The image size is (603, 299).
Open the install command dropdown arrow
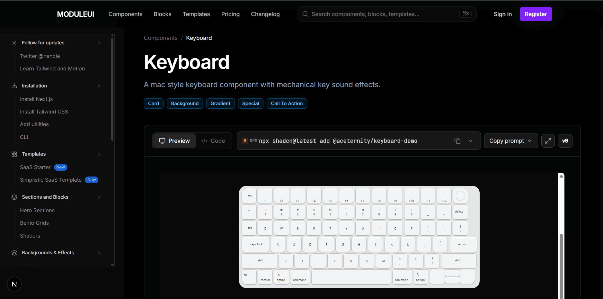pyautogui.click(x=470, y=141)
